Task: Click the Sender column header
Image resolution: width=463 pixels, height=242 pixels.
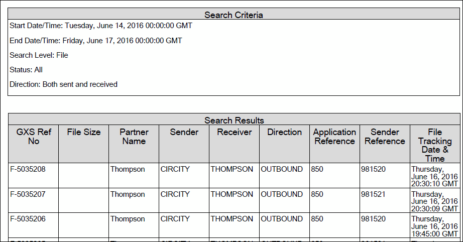Action: click(x=184, y=132)
